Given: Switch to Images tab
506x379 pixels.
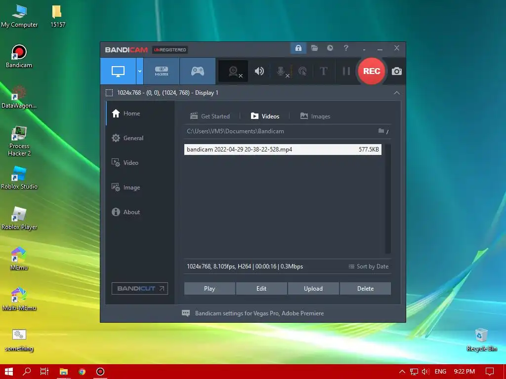Looking at the screenshot, I should pyautogui.click(x=315, y=116).
